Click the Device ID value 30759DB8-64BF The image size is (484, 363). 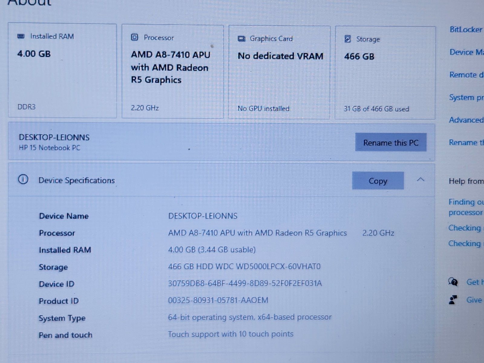245,283
